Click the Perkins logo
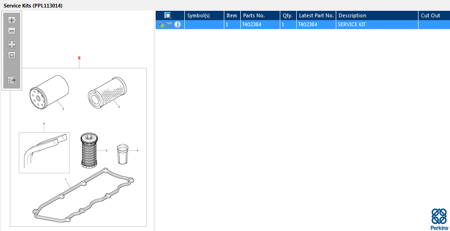The width and height of the screenshot is (450, 231). (439, 219)
